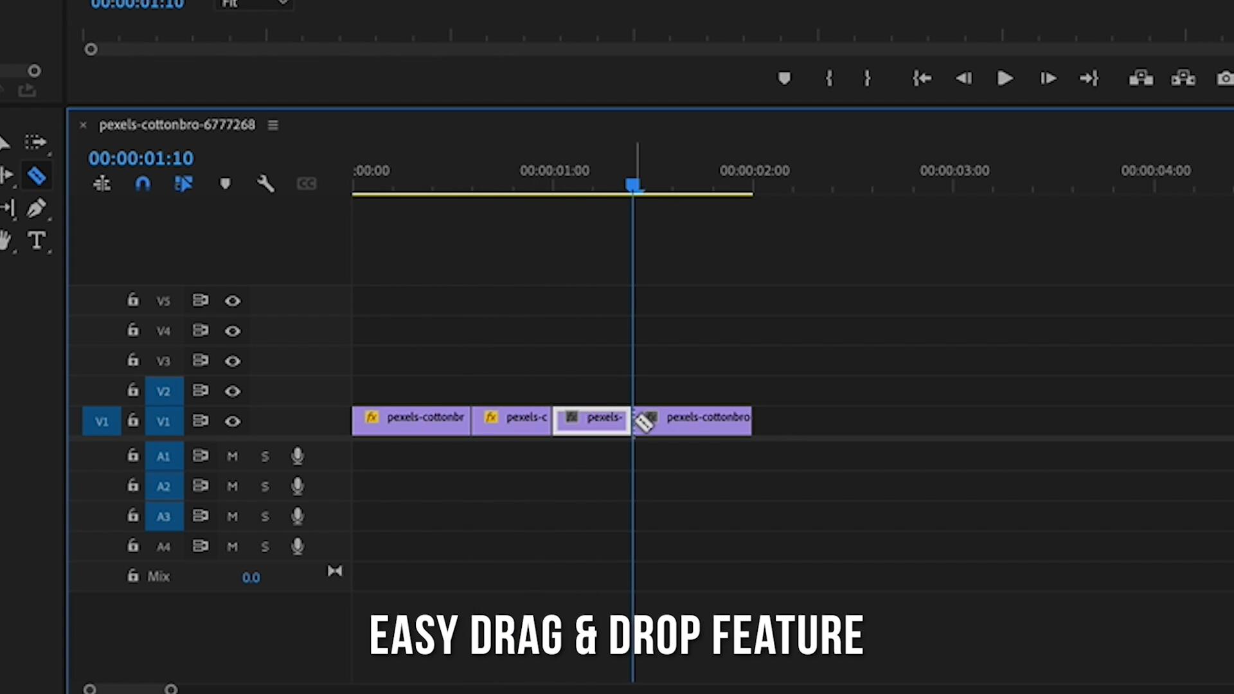Select the Razor tool

[x=37, y=175]
